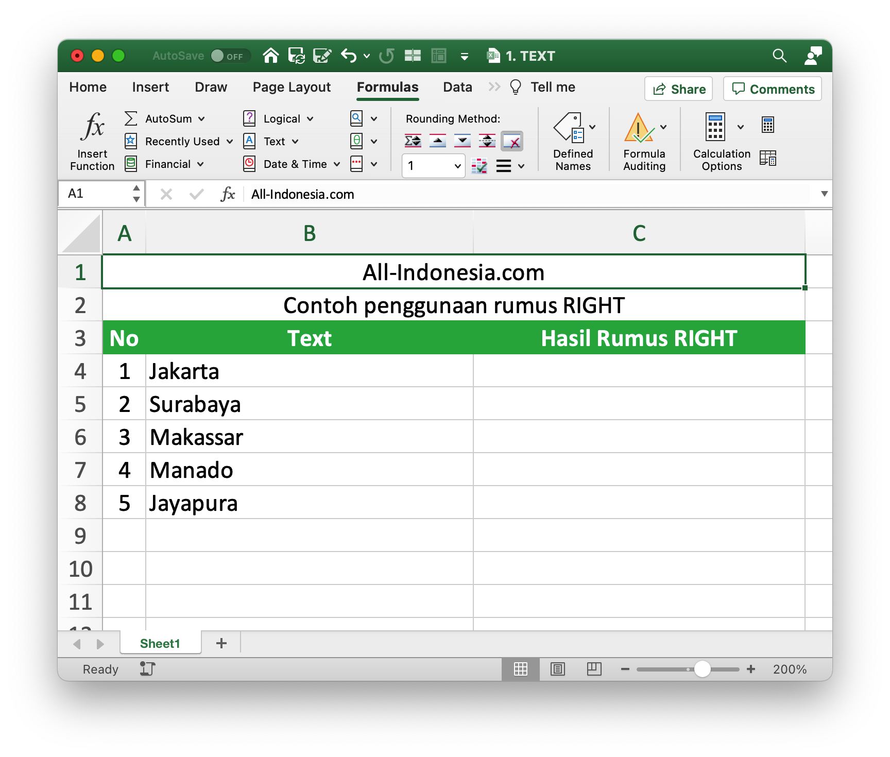Viewport: 890px width, 757px height.
Task: Click the zoom slider handle
Action: [702, 669]
